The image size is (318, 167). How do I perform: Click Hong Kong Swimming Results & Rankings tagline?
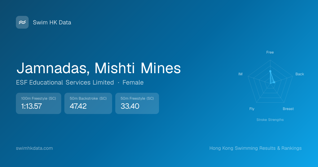[x=255, y=148]
